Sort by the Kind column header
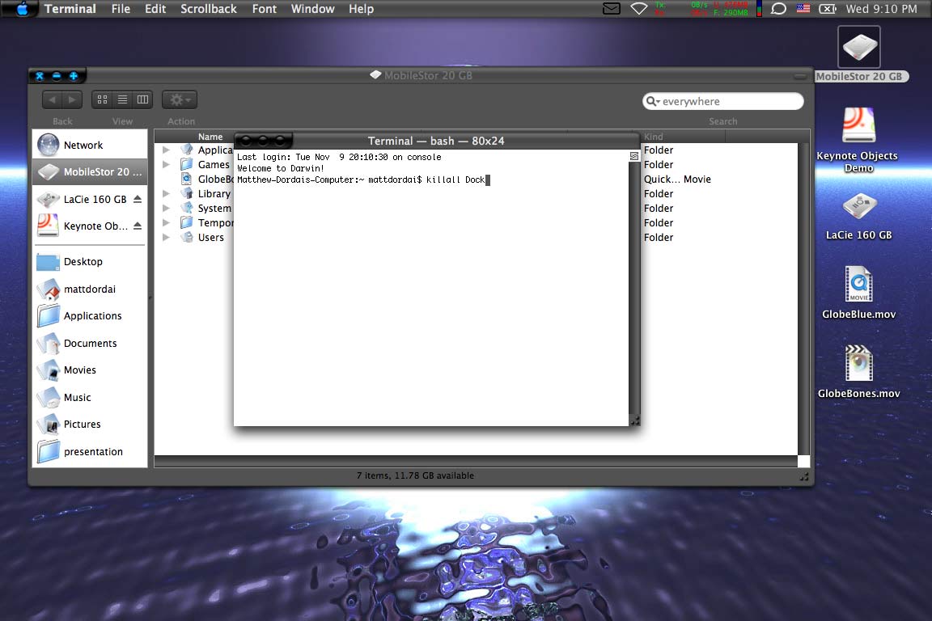Image resolution: width=932 pixels, height=621 pixels. (x=683, y=136)
